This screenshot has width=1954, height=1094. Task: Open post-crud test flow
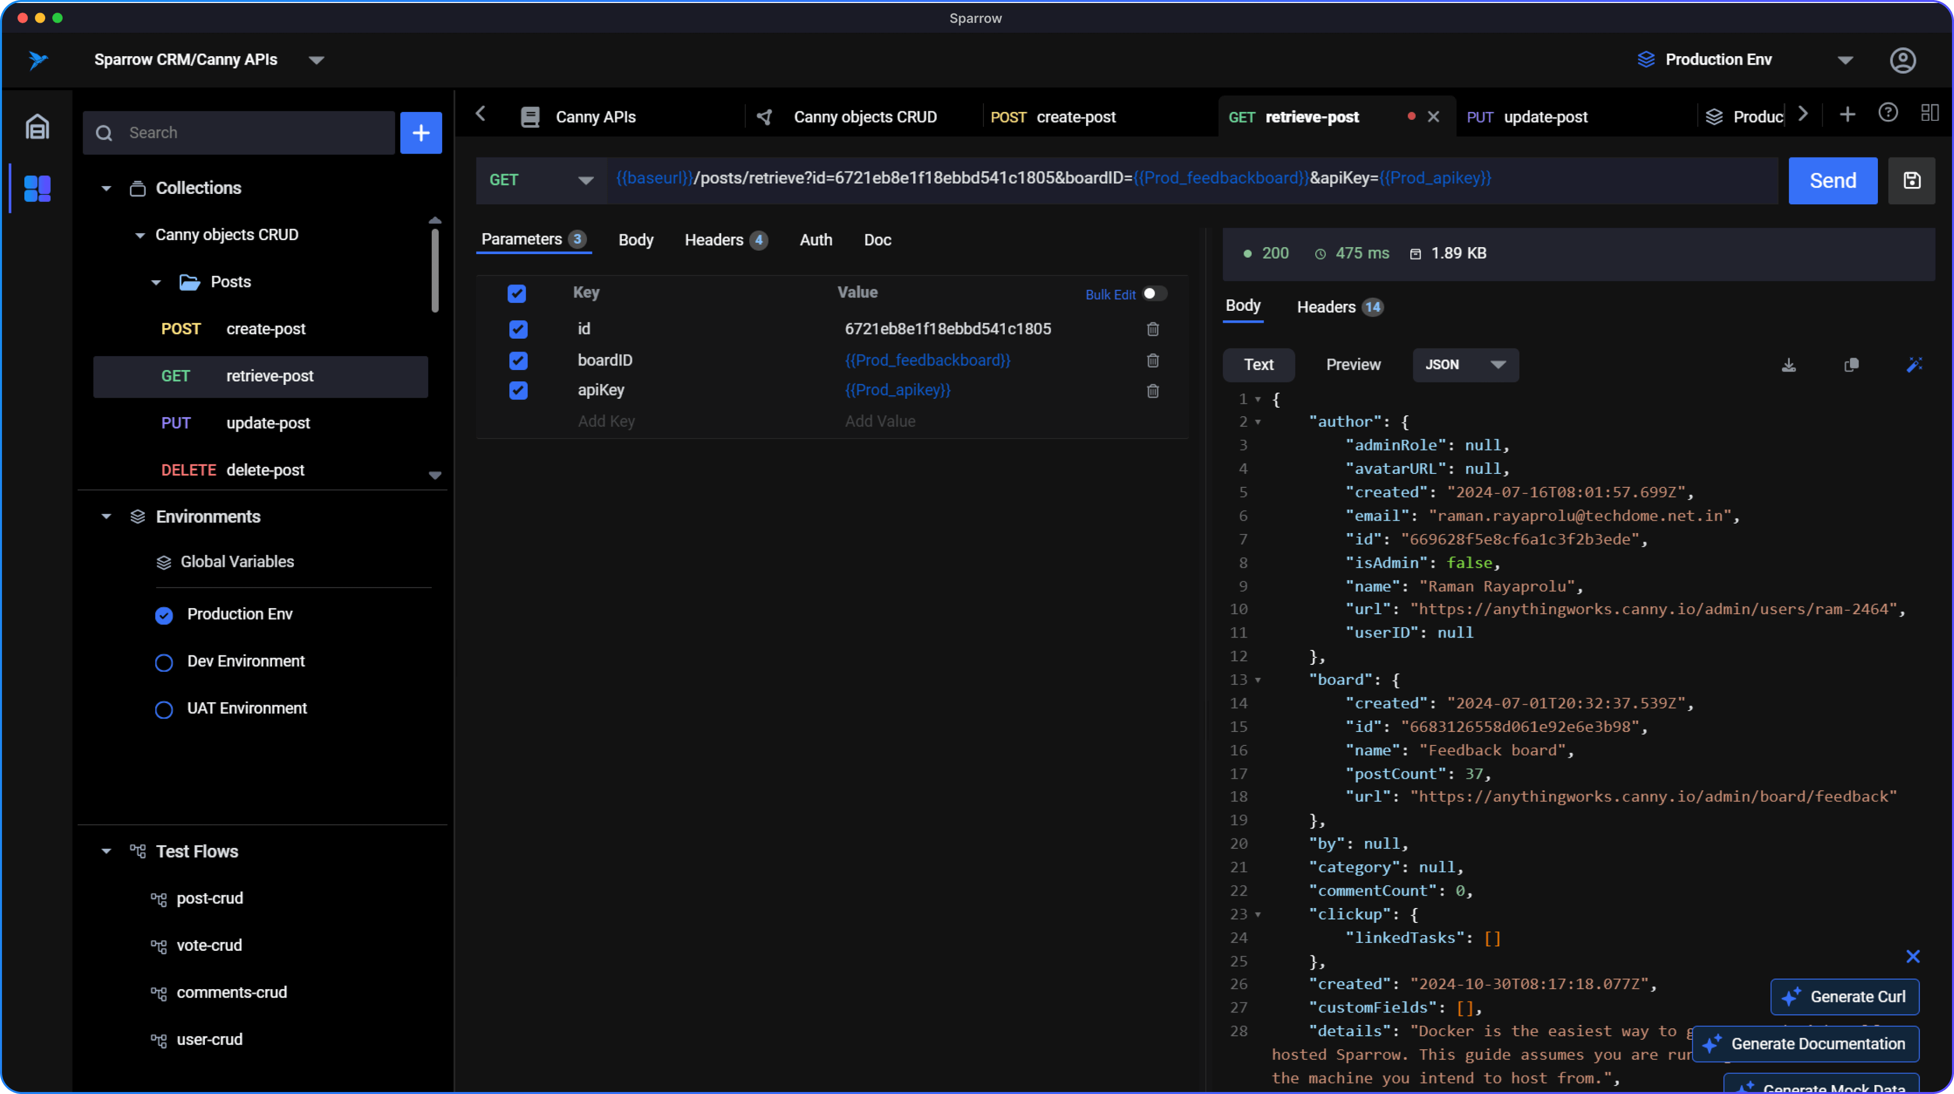(x=209, y=899)
